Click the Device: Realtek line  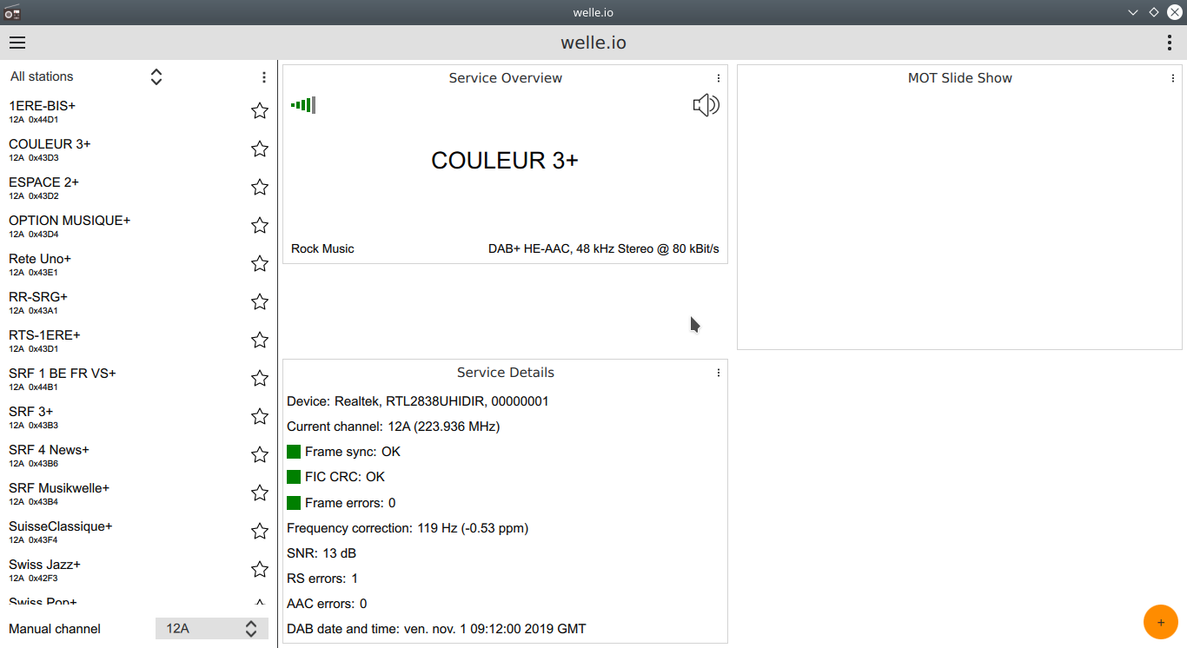pyautogui.click(x=418, y=401)
